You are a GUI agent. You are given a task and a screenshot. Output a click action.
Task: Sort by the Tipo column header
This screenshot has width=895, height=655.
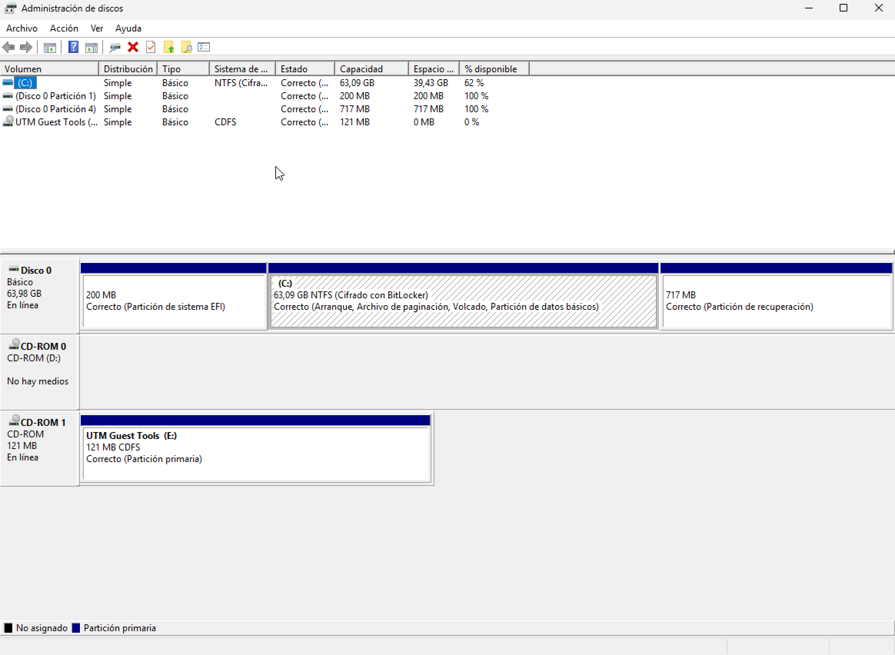184,69
